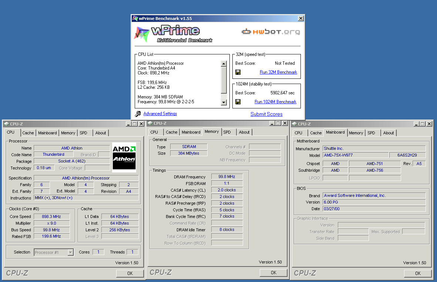This screenshot has height=282, width=437.
Task: Click the BIOS Brand field Award Software International
Action: [374, 196]
